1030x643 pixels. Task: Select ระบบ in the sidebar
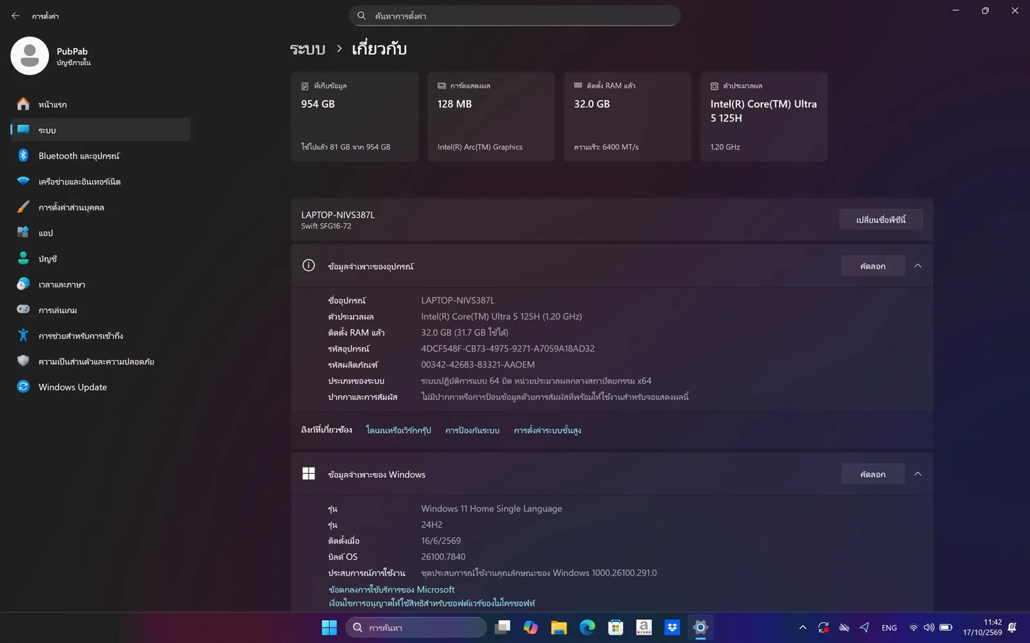[100, 130]
